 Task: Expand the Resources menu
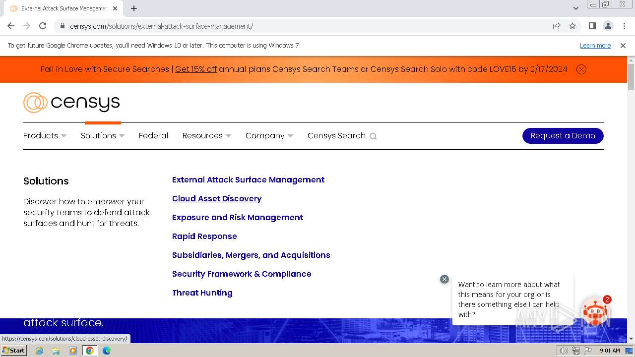point(207,135)
